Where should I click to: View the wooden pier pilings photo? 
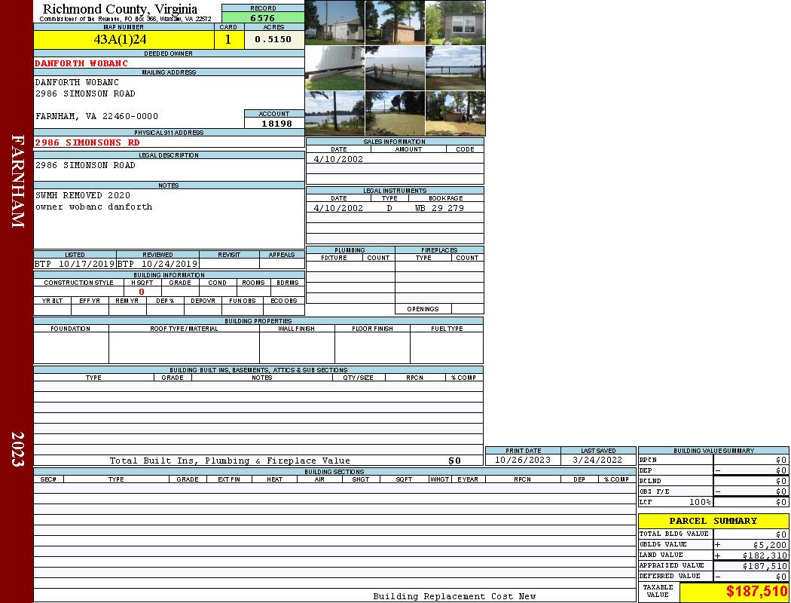(x=395, y=69)
